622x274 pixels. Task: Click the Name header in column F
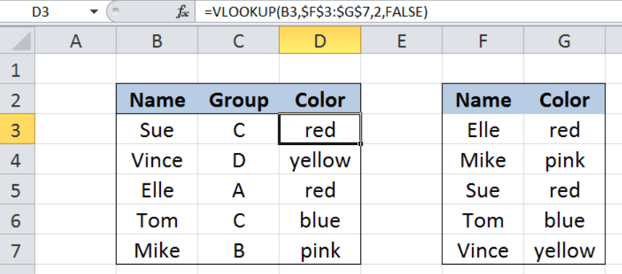[x=483, y=99]
